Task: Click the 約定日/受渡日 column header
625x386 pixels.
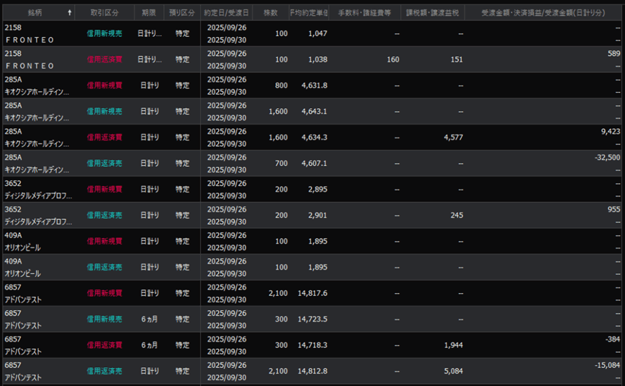Action: [226, 12]
